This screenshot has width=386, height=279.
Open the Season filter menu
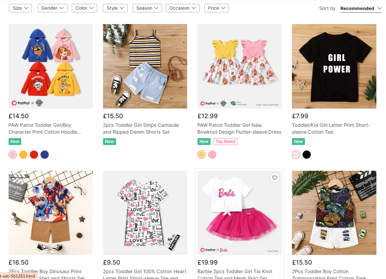[147, 8]
